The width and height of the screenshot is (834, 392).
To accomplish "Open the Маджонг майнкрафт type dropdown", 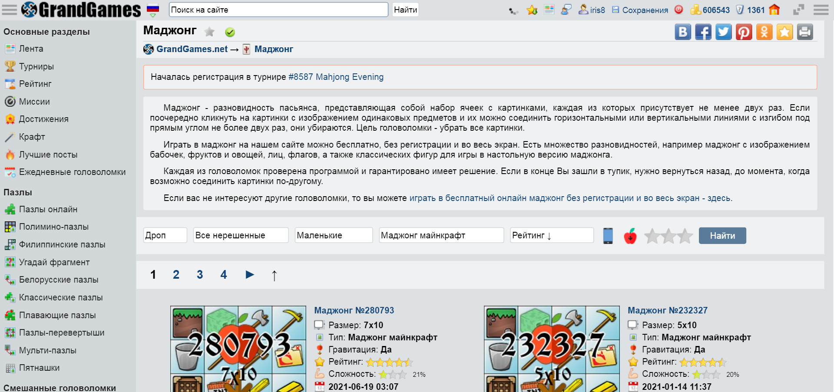I will coord(441,235).
